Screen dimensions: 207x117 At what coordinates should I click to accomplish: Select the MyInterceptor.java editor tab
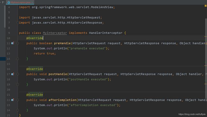point(20,2)
